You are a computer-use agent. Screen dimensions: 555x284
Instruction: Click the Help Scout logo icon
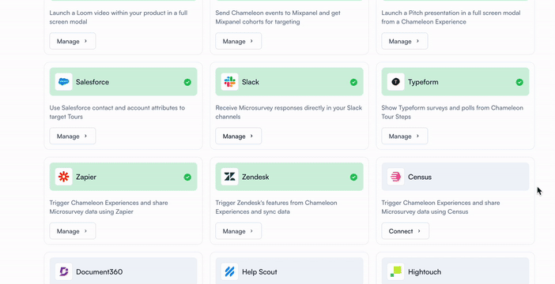pyautogui.click(x=230, y=271)
